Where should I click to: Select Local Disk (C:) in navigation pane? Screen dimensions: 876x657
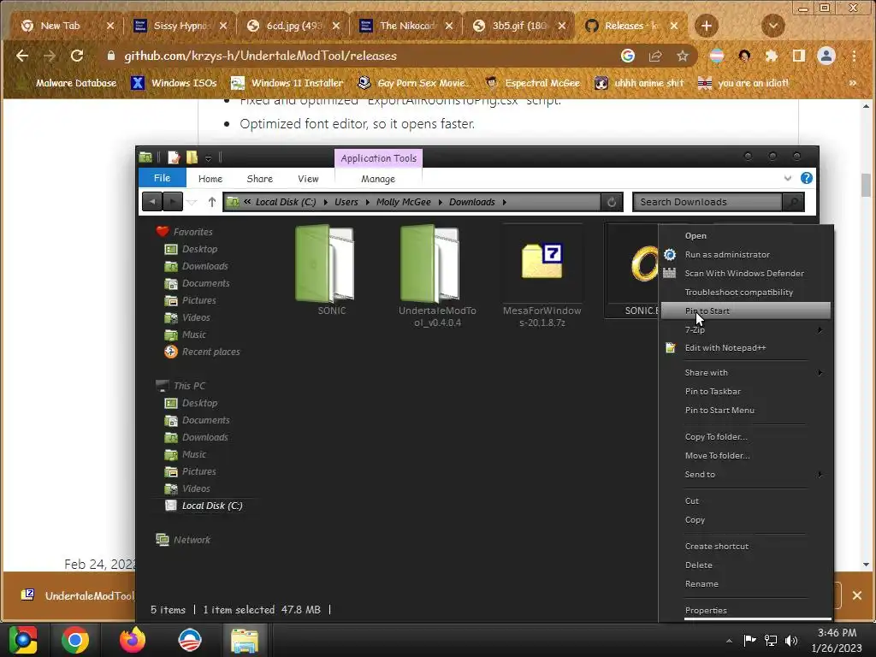coord(204,506)
